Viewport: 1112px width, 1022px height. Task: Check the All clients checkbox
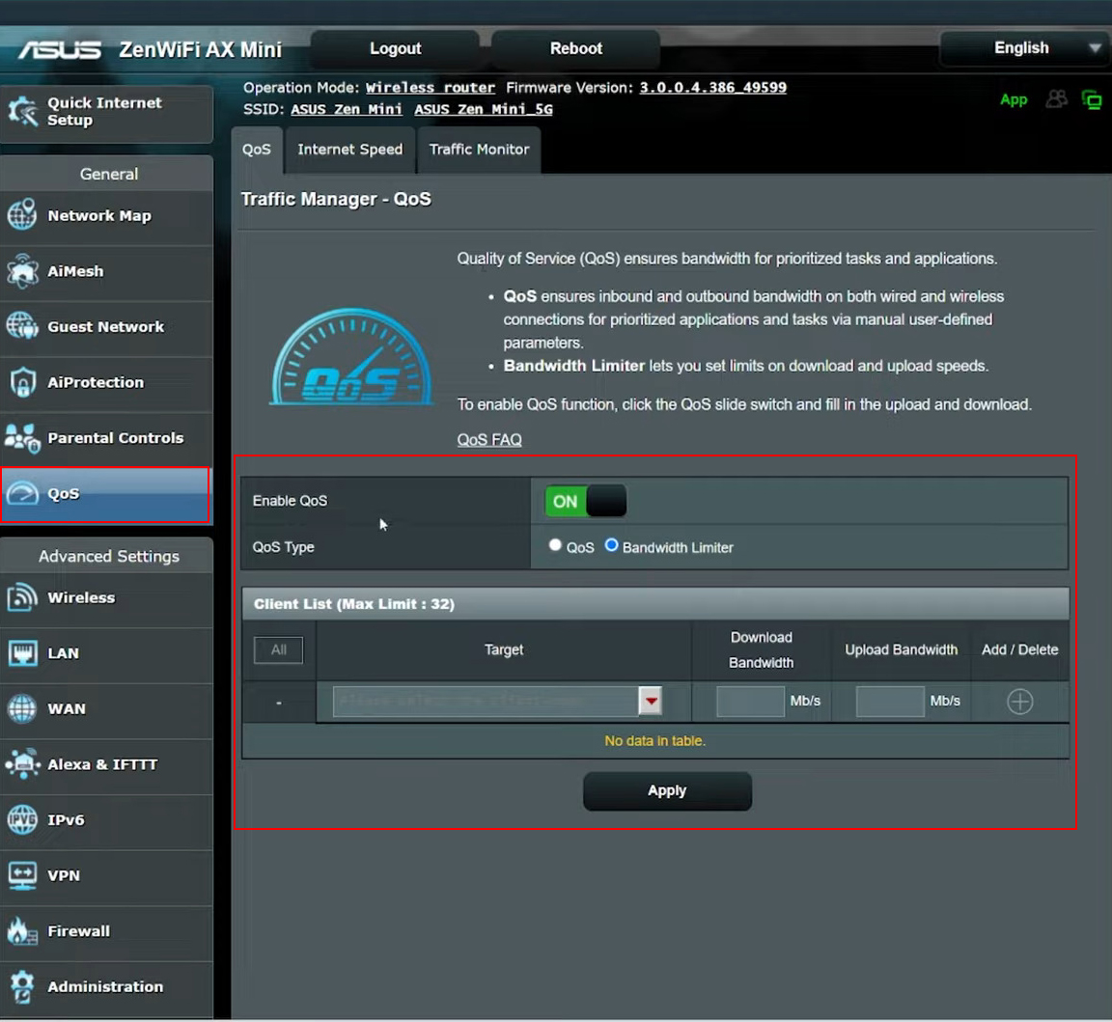point(278,649)
